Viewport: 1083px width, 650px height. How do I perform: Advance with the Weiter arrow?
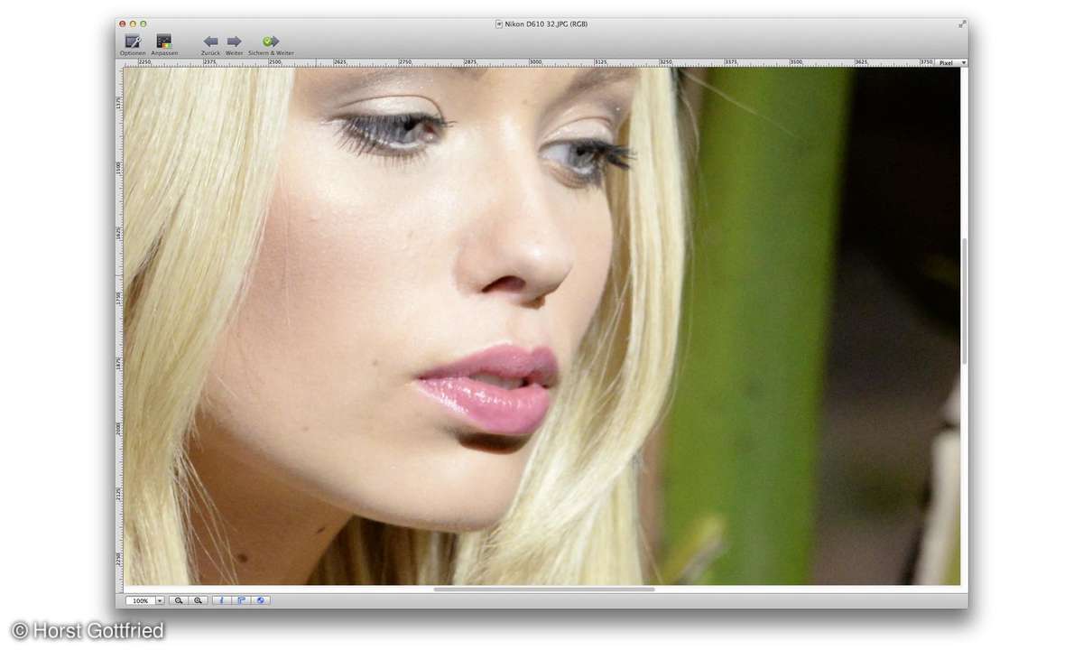pyautogui.click(x=234, y=42)
